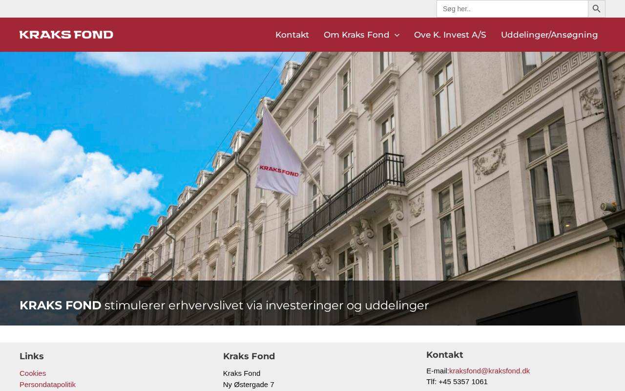Screen dimensions: 625x391
Task: Click the Kraks Fond footer heading
Action: (x=249, y=356)
